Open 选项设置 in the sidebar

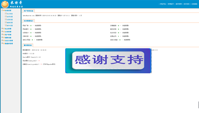pos(10,17)
